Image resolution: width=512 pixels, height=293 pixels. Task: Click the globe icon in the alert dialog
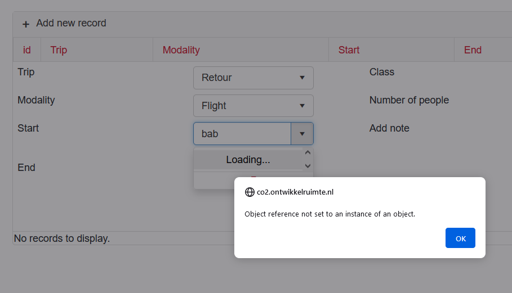(250, 192)
